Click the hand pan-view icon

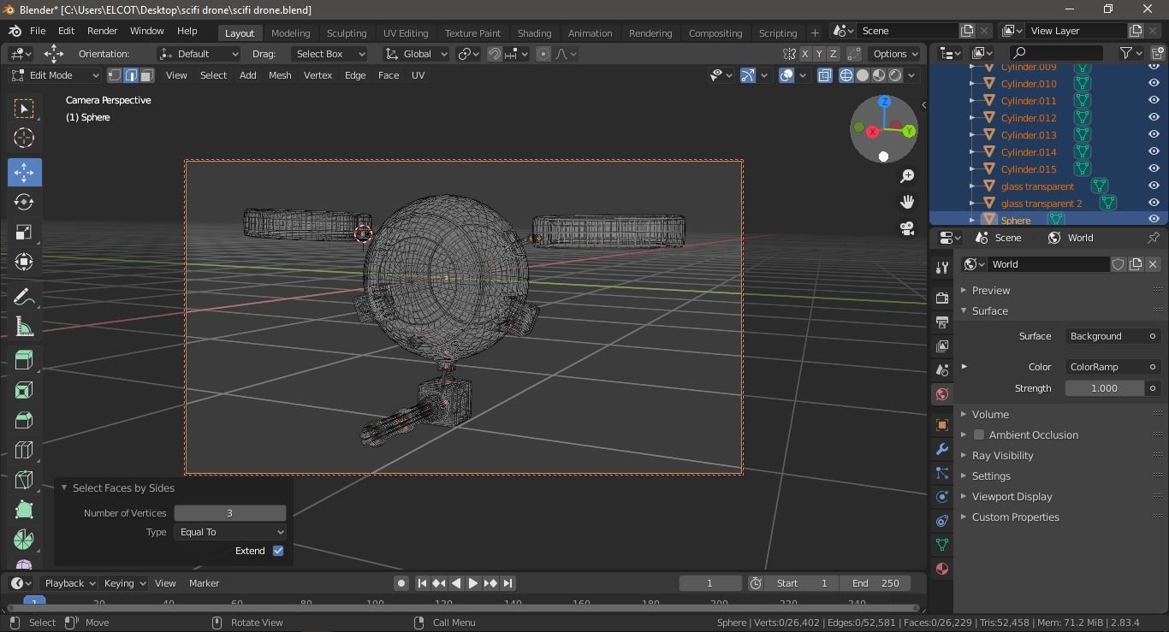point(907,202)
